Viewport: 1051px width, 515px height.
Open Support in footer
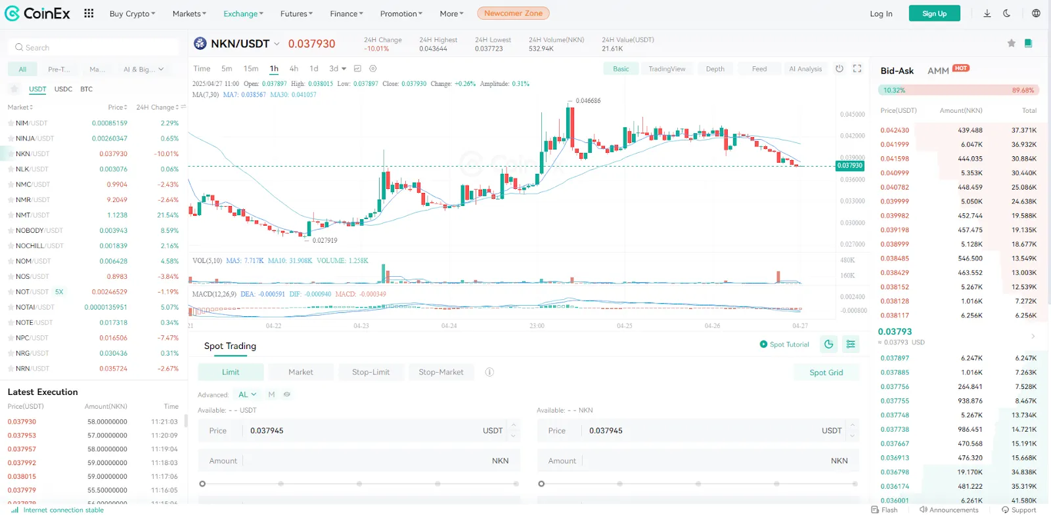tap(1019, 510)
